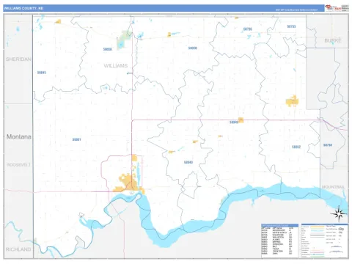Image resolution: width=352 pixels, height=264 pixels.
Task: Click ZIP code label 58856
Action: click(x=108, y=49)
